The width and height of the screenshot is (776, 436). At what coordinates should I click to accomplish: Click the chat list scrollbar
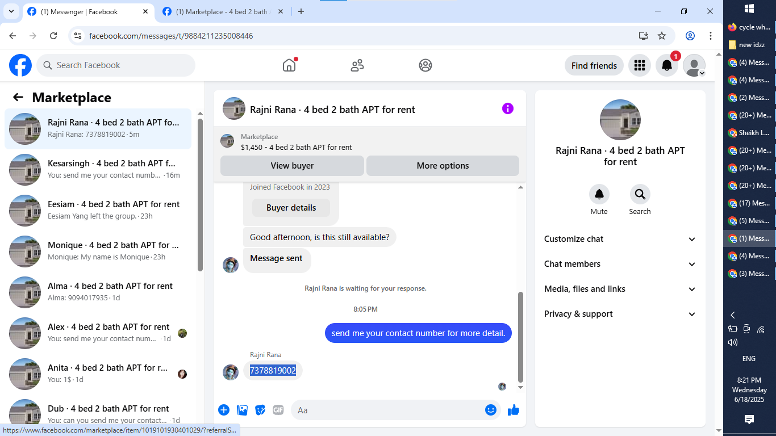pyautogui.click(x=200, y=194)
